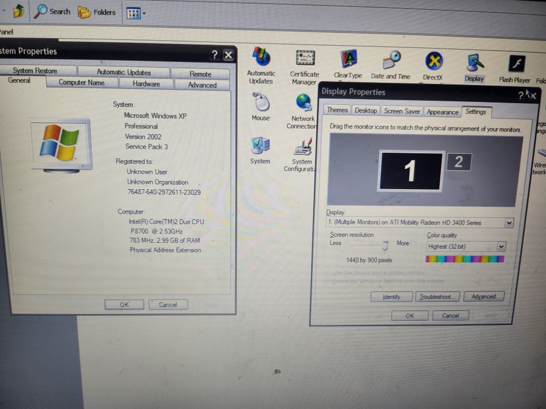Open the Mouse control panel icon
The height and width of the screenshot is (409, 546).
261,107
